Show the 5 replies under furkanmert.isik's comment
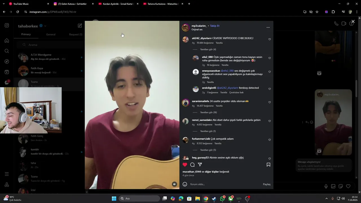Viewport: 361px width, 203px height. [x=208, y=150]
